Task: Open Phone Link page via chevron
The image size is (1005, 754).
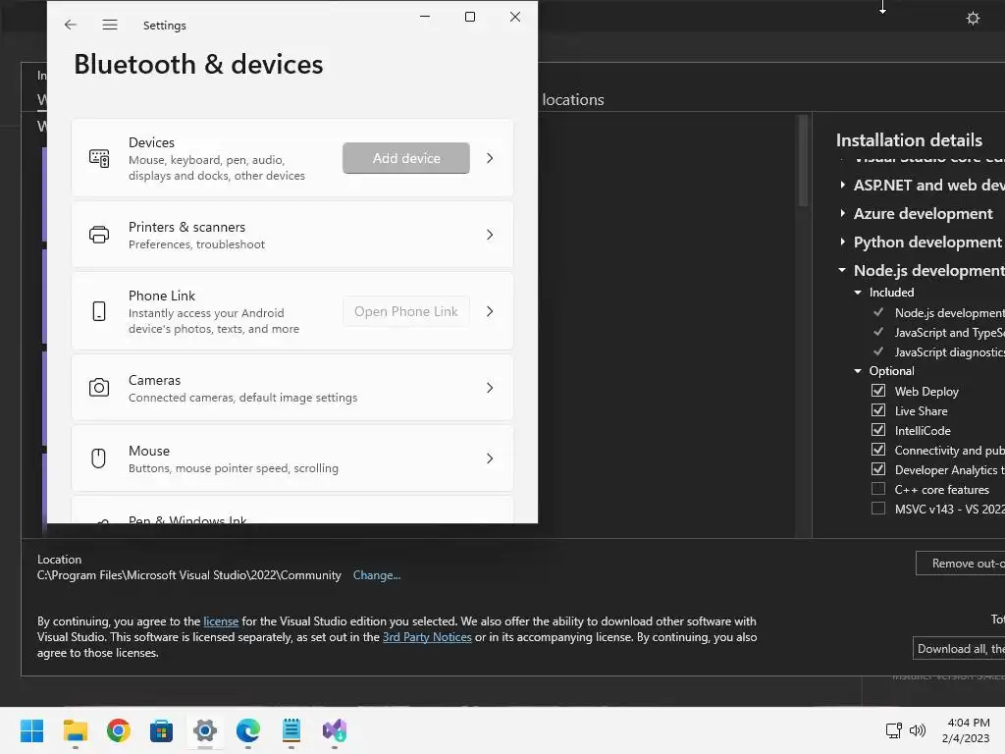Action: 490,311
